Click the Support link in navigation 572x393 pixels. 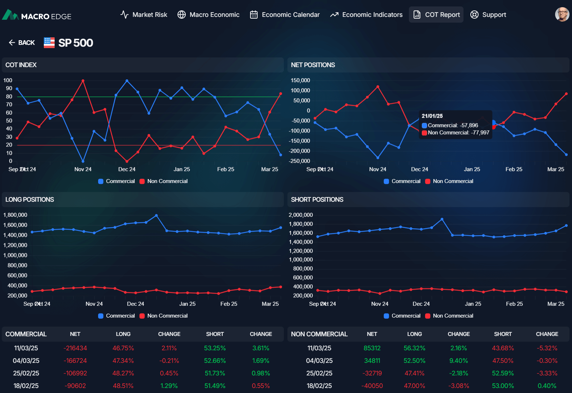coord(494,15)
